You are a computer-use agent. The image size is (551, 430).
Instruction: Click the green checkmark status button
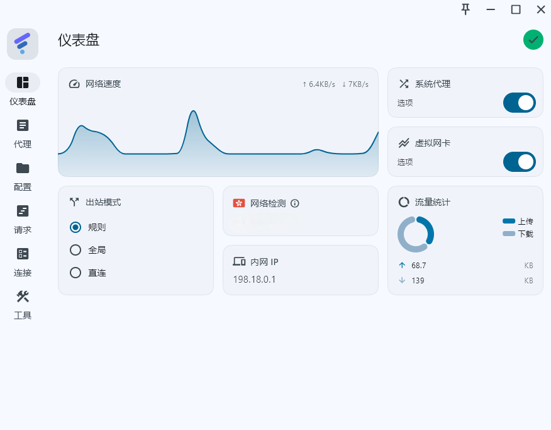pyautogui.click(x=533, y=40)
